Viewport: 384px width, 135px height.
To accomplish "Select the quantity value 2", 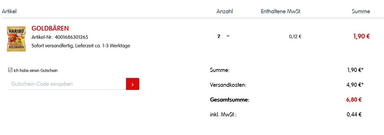I will (x=219, y=36).
